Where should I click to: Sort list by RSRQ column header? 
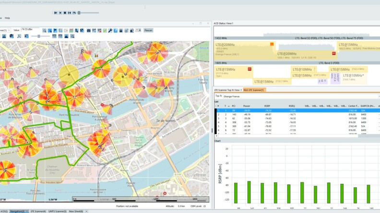(292, 106)
